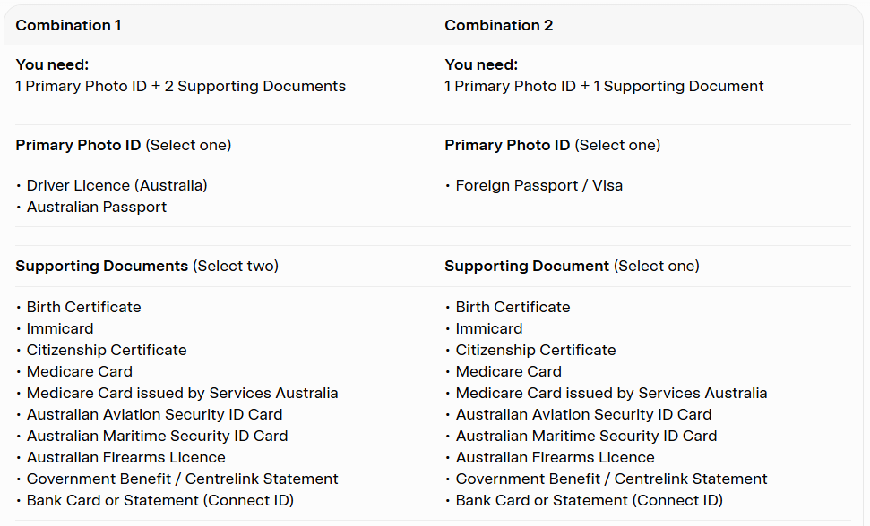The height and width of the screenshot is (526, 870).
Task: Click Bank Card or Statement in Combination 2
Action: point(590,501)
